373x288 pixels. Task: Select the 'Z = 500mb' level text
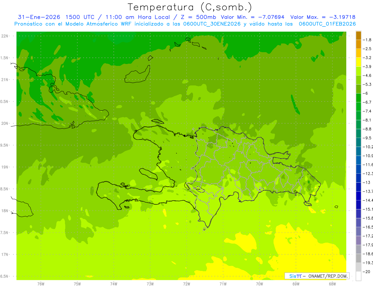point(198,17)
